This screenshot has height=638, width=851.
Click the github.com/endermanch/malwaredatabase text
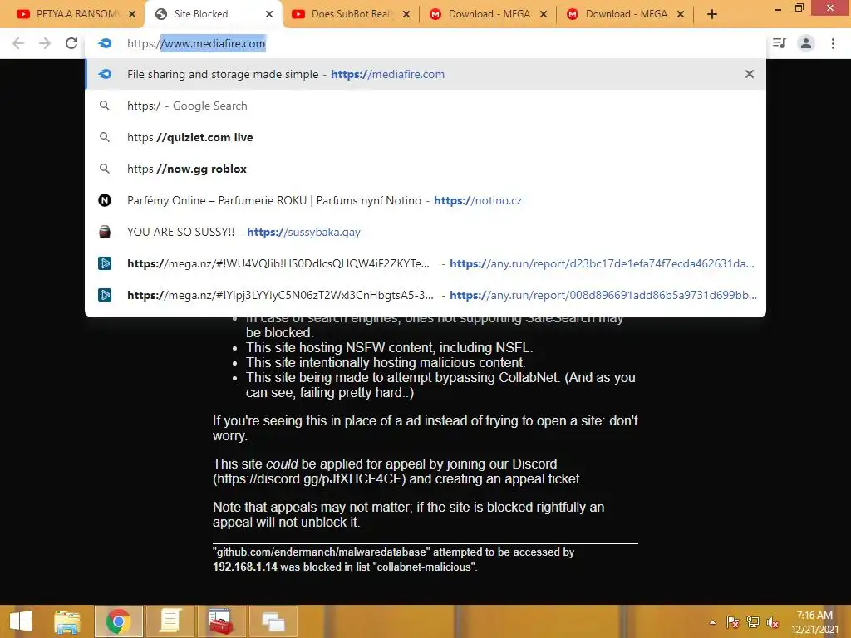coord(322,552)
